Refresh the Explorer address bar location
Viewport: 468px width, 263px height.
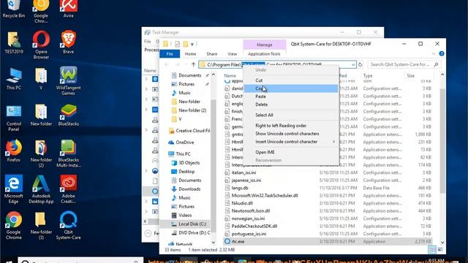point(361,64)
